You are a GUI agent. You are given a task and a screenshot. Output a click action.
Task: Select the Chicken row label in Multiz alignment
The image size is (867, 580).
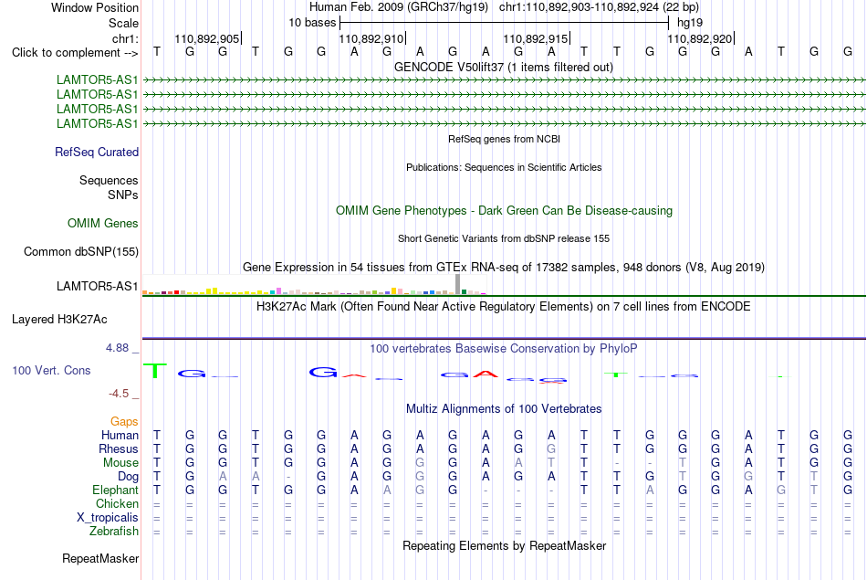pos(117,503)
